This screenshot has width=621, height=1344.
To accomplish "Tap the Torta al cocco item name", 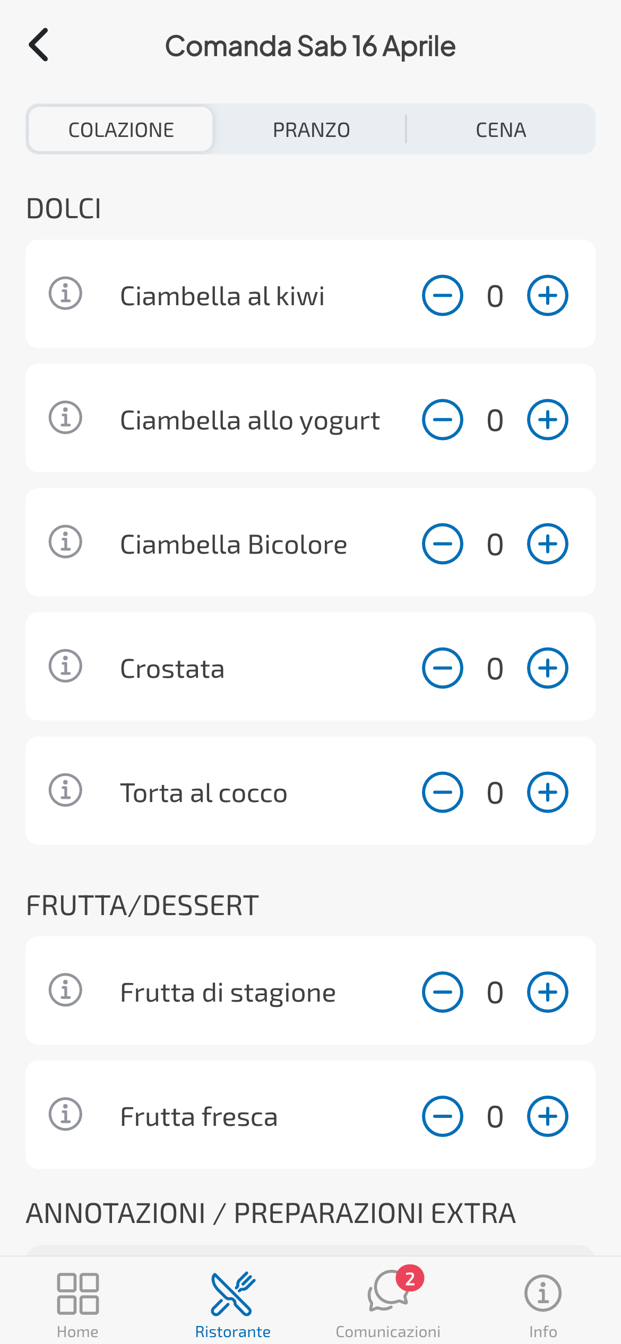I will tap(204, 793).
